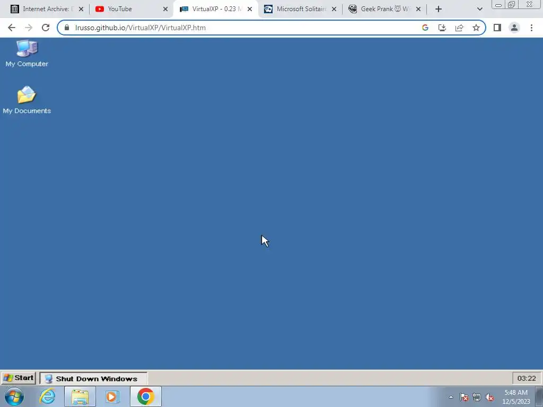
Task: Share this page icon
Action: pyautogui.click(x=459, y=28)
